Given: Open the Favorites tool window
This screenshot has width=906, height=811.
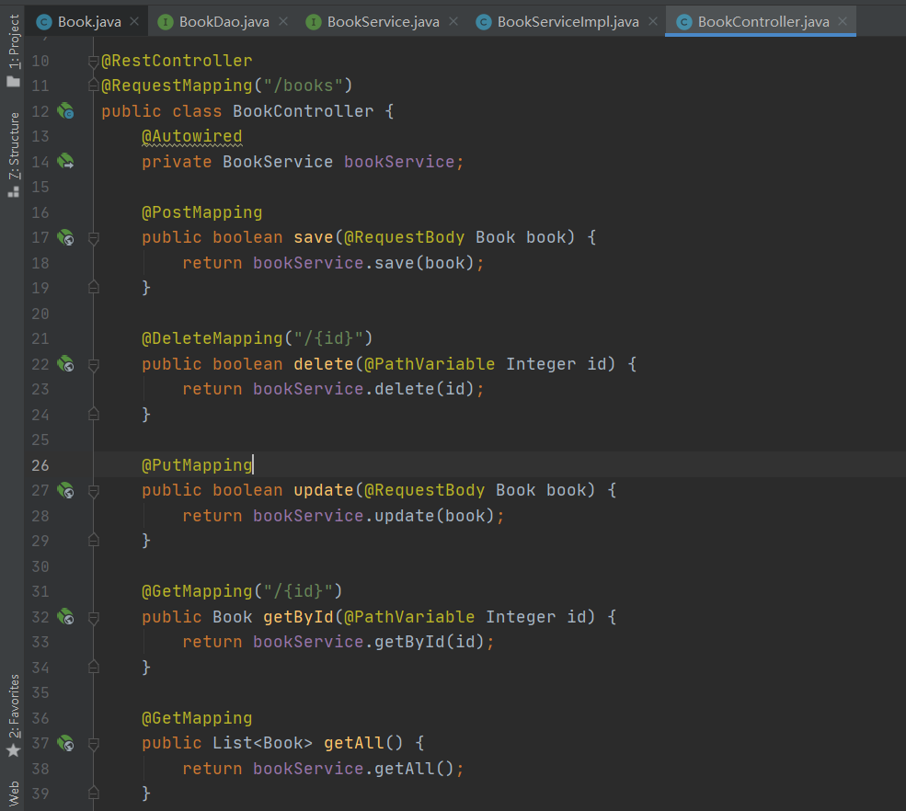Looking at the screenshot, I should click(x=13, y=715).
